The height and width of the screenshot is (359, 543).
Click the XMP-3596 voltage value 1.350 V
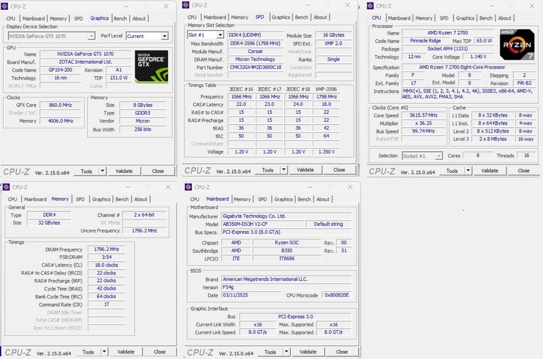[x=326, y=152]
